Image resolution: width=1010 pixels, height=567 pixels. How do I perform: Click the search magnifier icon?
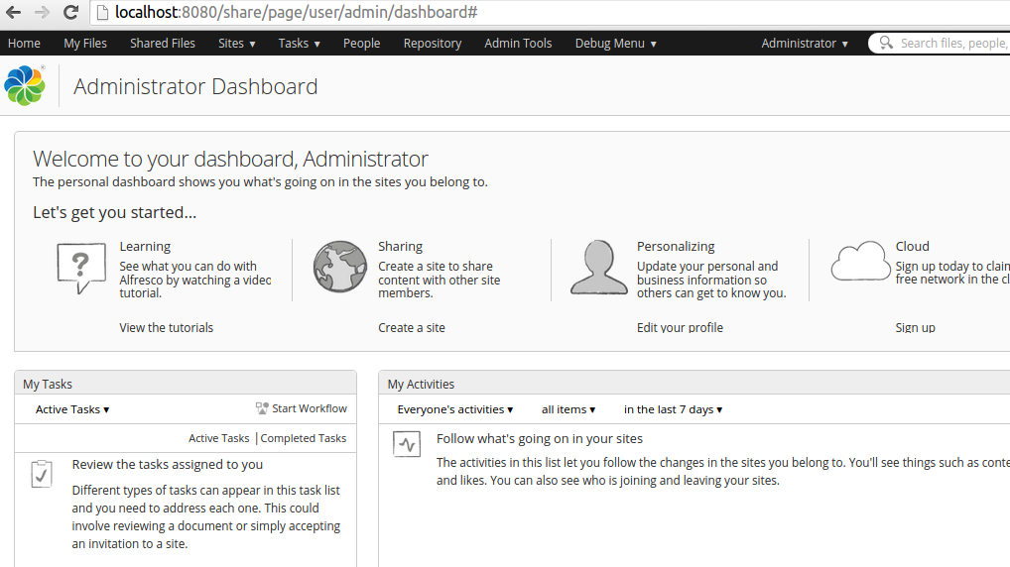(886, 43)
